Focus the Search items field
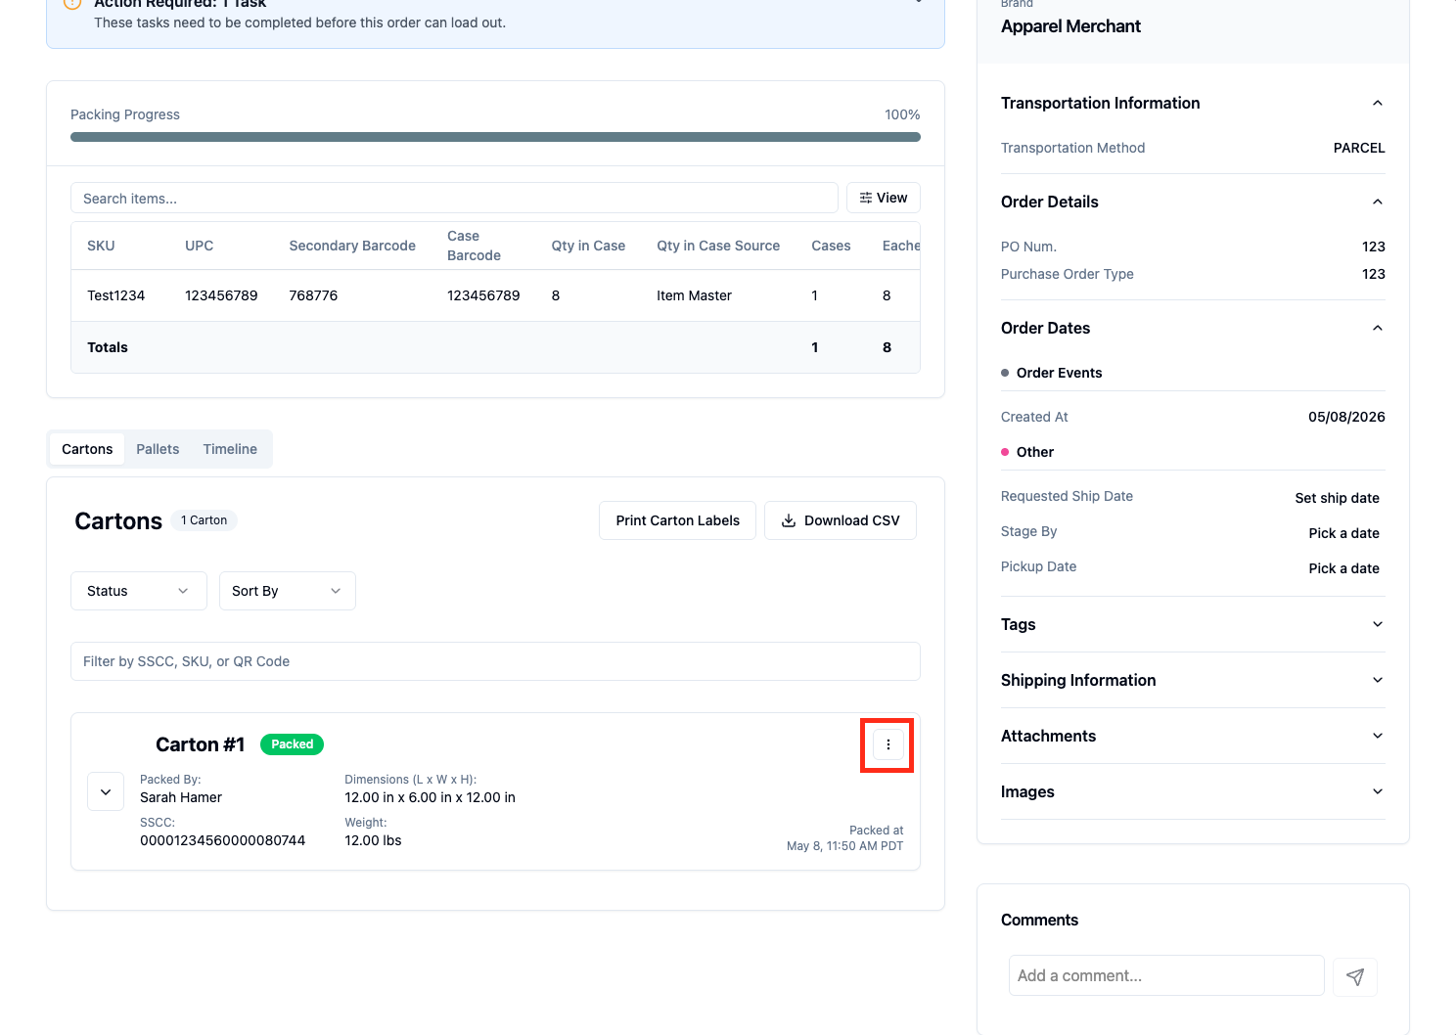Image resolution: width=1456 pixels, height=1035 pixels. [454, 198]
